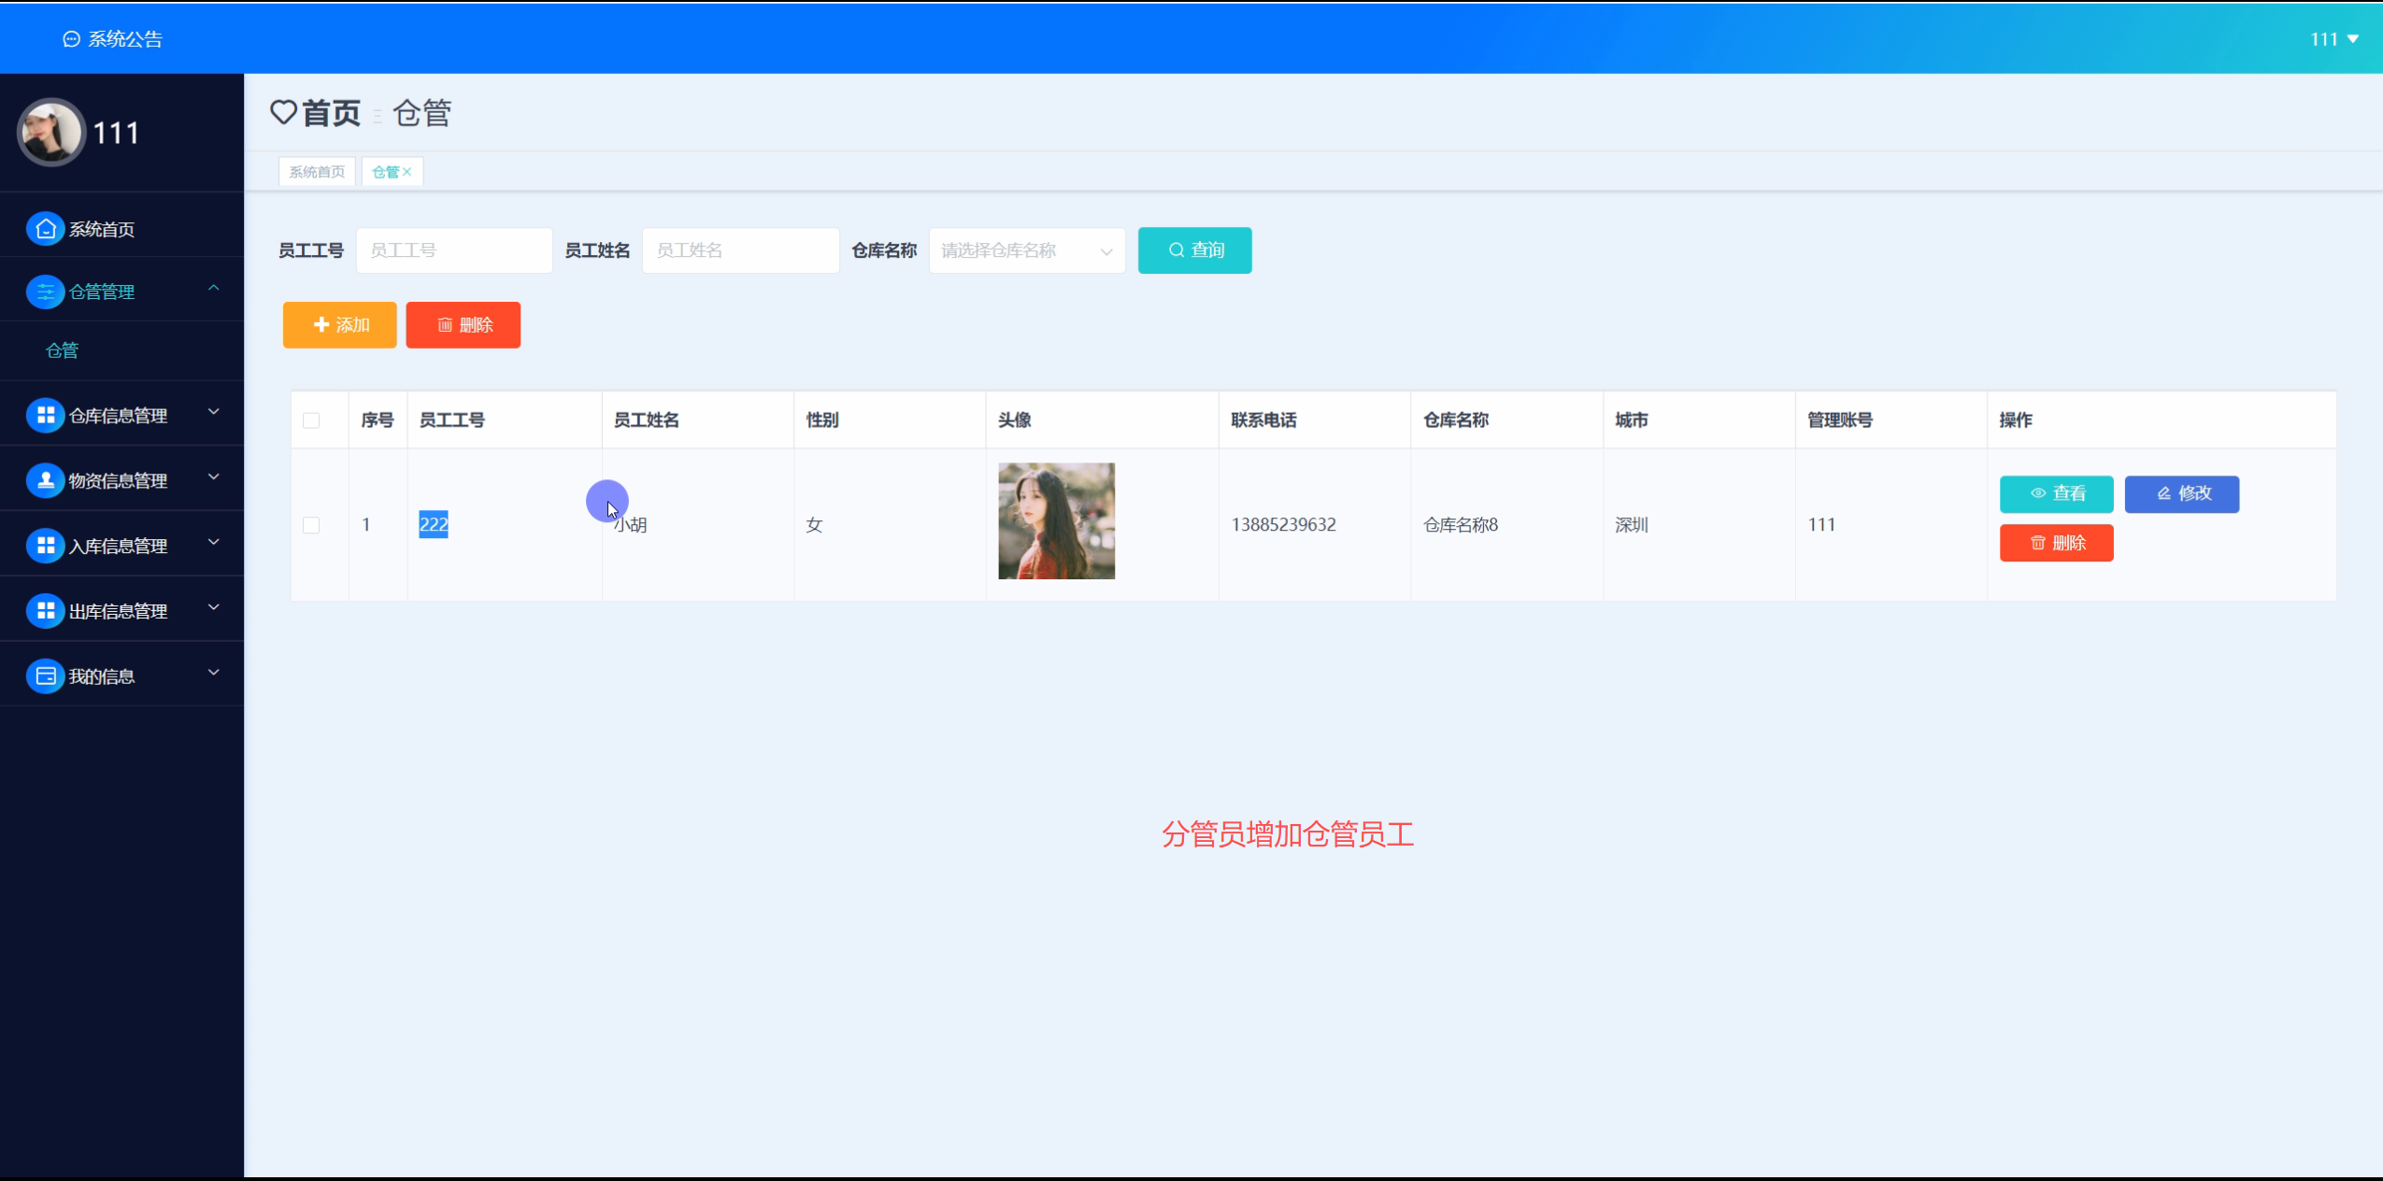2383x1181 pixels.
Task: Click the employee avatar thumbnail in table
Action: (x=1056, y=521)
